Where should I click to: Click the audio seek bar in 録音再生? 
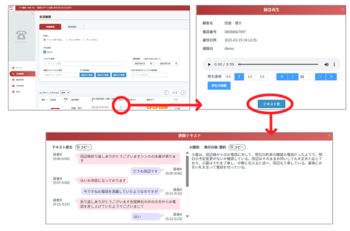tap(278, 64)
